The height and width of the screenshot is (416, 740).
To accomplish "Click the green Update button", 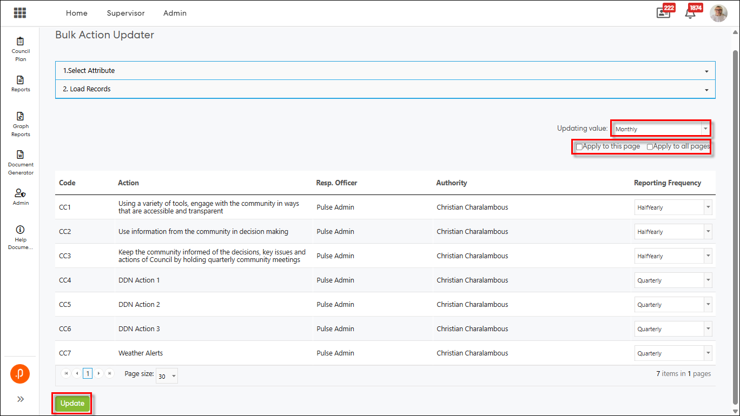I will point(72,404).
